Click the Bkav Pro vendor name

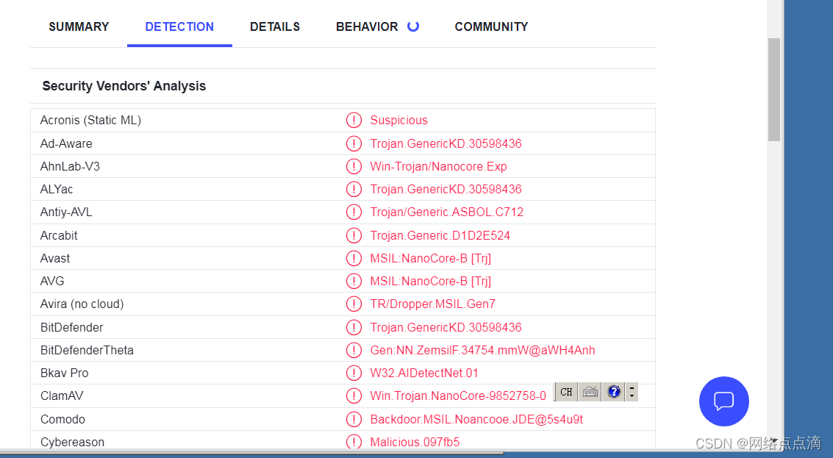pyautogui.click(x=64, y=373)
